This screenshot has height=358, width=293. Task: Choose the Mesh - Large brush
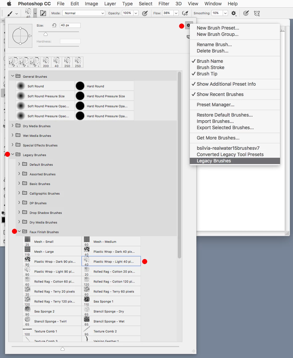click(x=52, y=252)
